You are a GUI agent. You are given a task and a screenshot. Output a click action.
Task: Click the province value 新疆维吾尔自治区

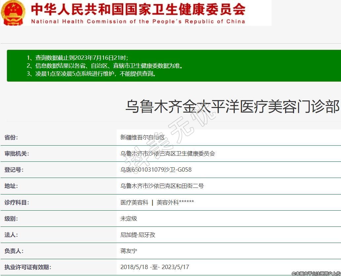142,137
